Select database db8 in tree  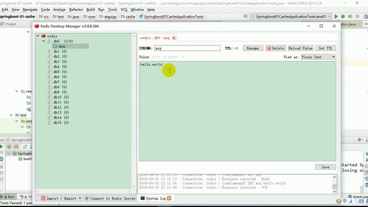pyautogui.click(x=60, y=87)
